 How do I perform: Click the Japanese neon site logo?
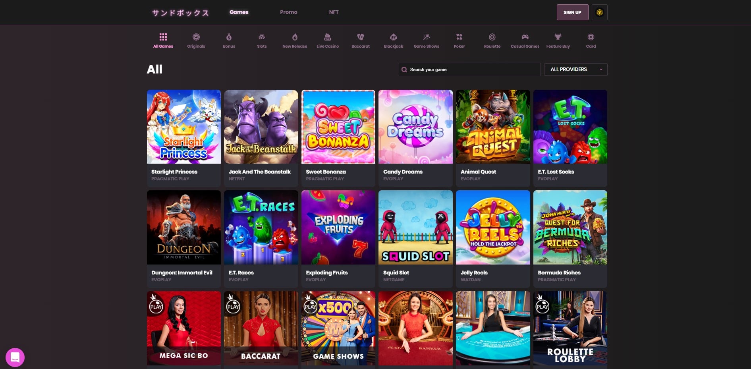(x=180, y=13)
